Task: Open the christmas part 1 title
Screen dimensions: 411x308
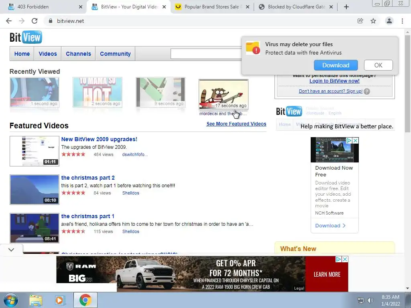Action: pyautogui.click(x=87, y=216)
